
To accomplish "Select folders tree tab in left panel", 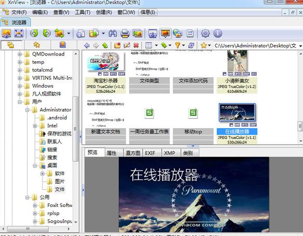I will [10, 45].
